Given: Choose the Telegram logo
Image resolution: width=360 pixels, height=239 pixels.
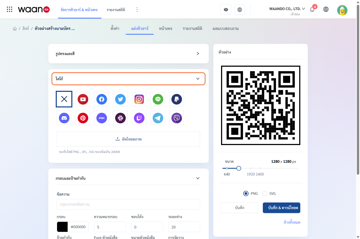Looking at the screenshot, I should click(x=158, y=118).
